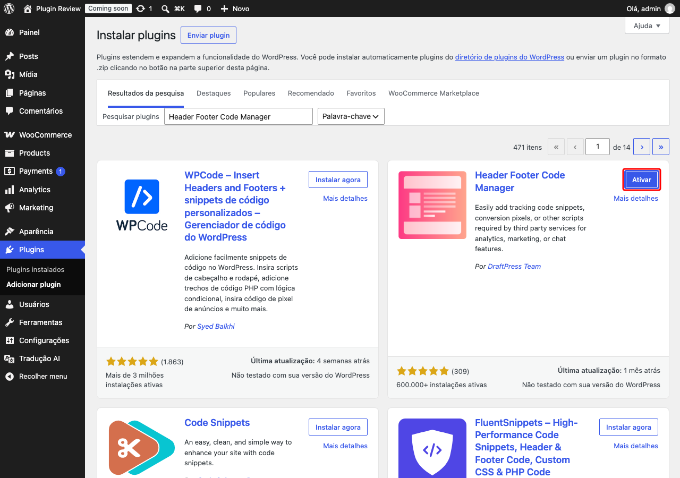Click the WordPress logo in admin bar
This screenshot has height=478, width=680.
click(x=9, y=8)
